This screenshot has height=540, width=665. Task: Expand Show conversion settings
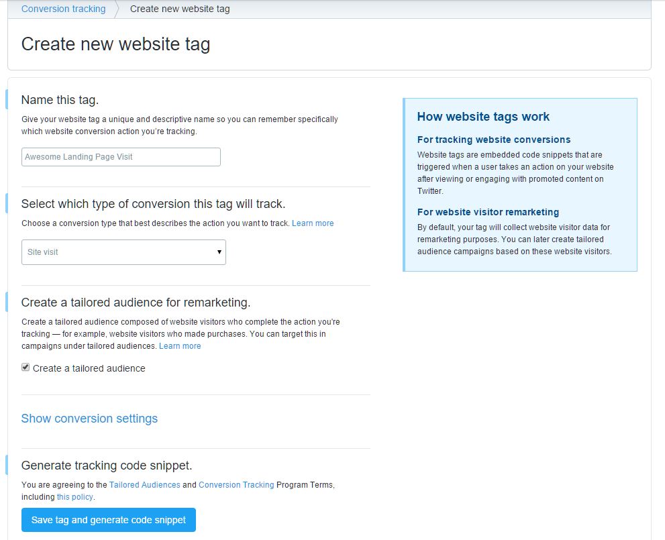89,419
